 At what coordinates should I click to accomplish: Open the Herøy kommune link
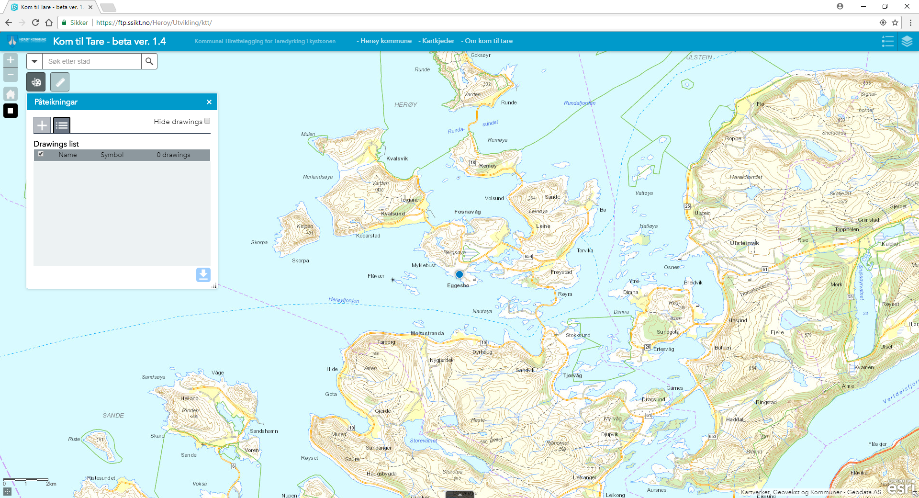(x=385, y=41)
